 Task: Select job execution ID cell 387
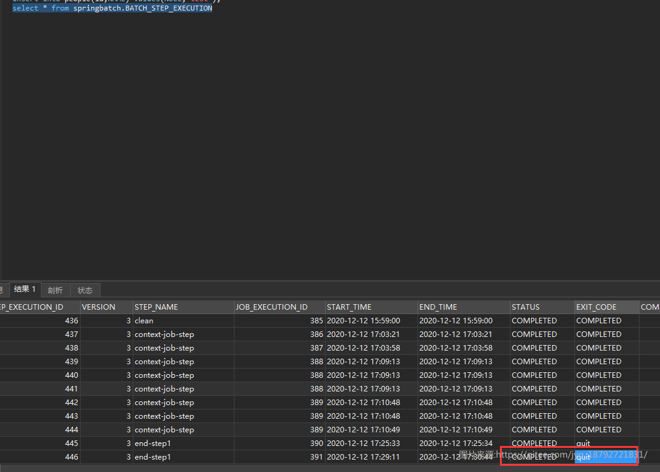pos(280,348)
